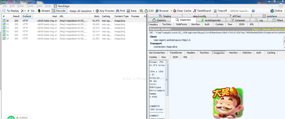Viewport: 285px width, 119px height.
Task: Click the image info panel scrollbar
Action: [167, 80]
